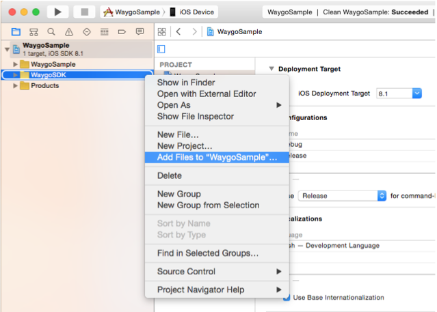This screenshot has height=312, width=437.
Task: Stop the running build
Action: [84, 12]
